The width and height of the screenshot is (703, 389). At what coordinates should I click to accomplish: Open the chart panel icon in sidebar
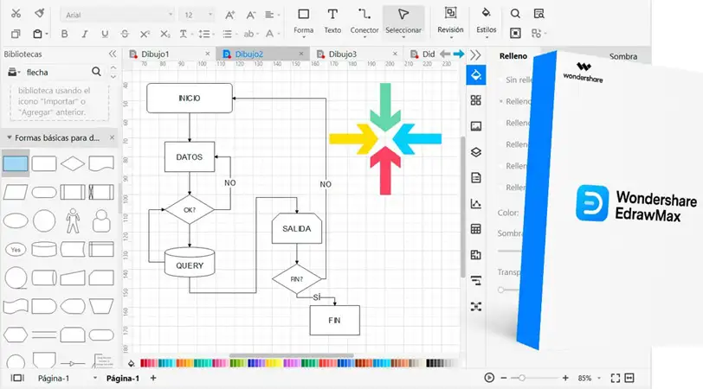point(475,204)
